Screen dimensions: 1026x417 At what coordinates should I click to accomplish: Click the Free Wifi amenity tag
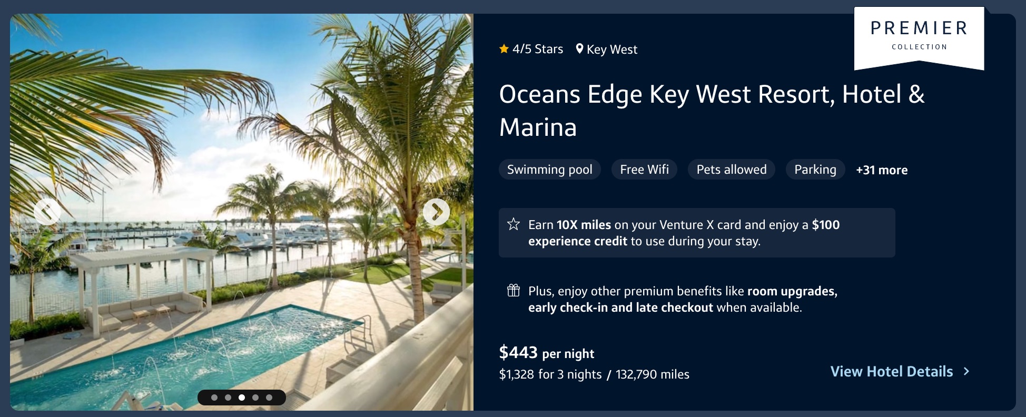(x=644, y=169)
